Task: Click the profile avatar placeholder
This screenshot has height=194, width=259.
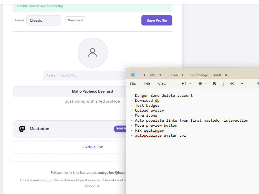Action: tap(92, 53)
